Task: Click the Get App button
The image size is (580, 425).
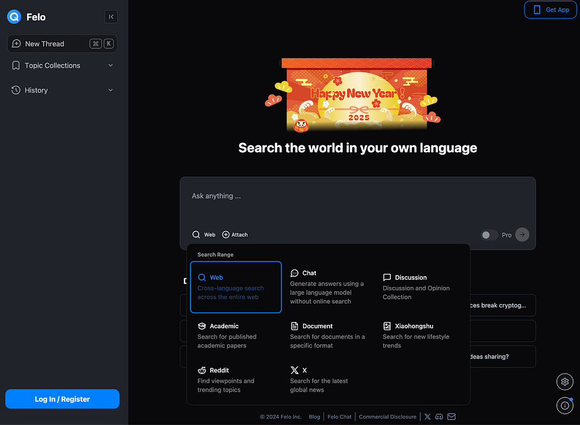Action: [x=551, y=10]
